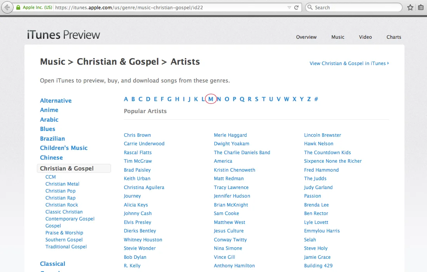This screenshot has height=272, width=427.
Task: Open the Music tab
Action: [338, 37]
